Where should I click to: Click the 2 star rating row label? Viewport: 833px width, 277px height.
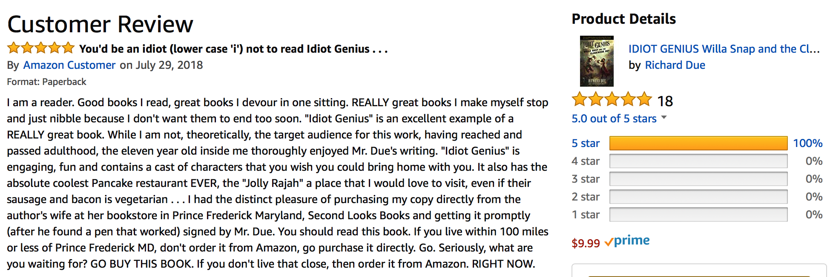tap(586, 197)
